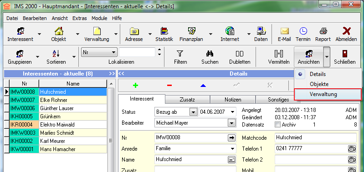Open the Gruppieren dropdown arrow
This screenshot has height=172, width=364.
click(x=38, y=57)
